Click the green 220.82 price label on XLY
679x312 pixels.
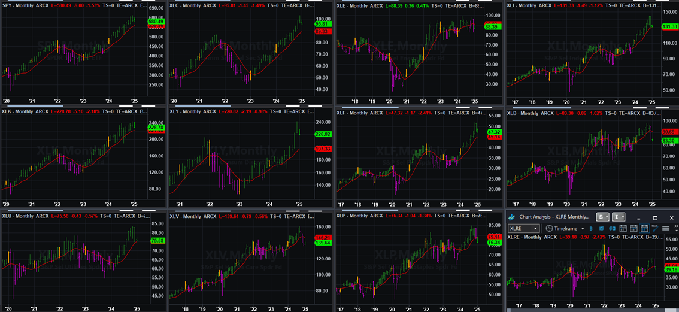pos(323,135)
